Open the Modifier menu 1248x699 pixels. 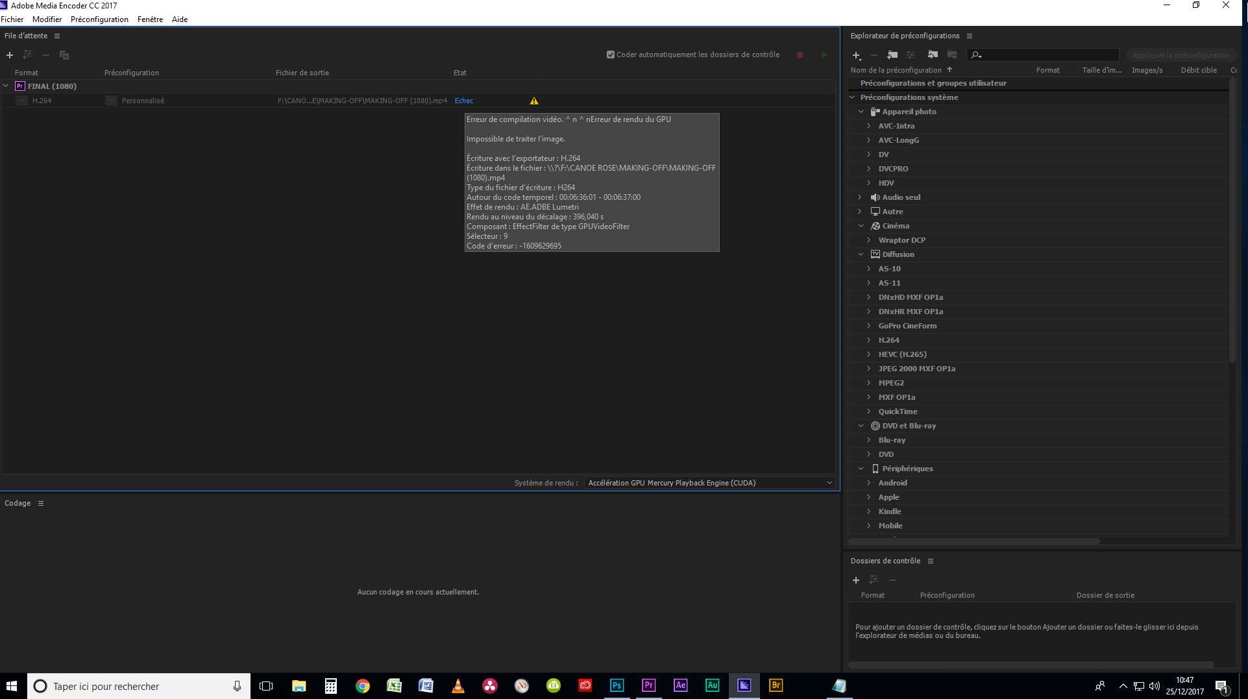pyautogui.click(x=47, y=19)
